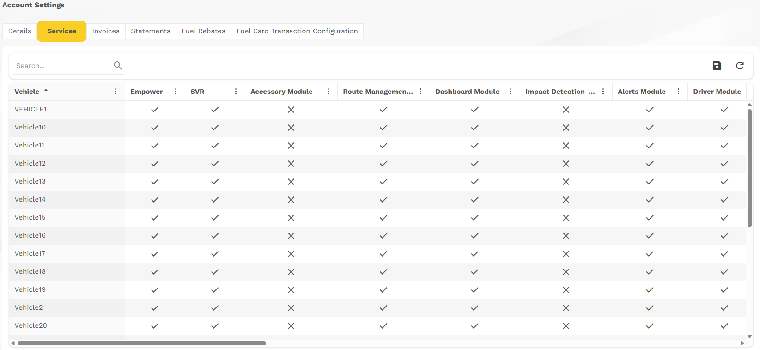This screenshot has height=350, width=760.
Task: Select the Vehicle10 row name
Action: [30, 128]
